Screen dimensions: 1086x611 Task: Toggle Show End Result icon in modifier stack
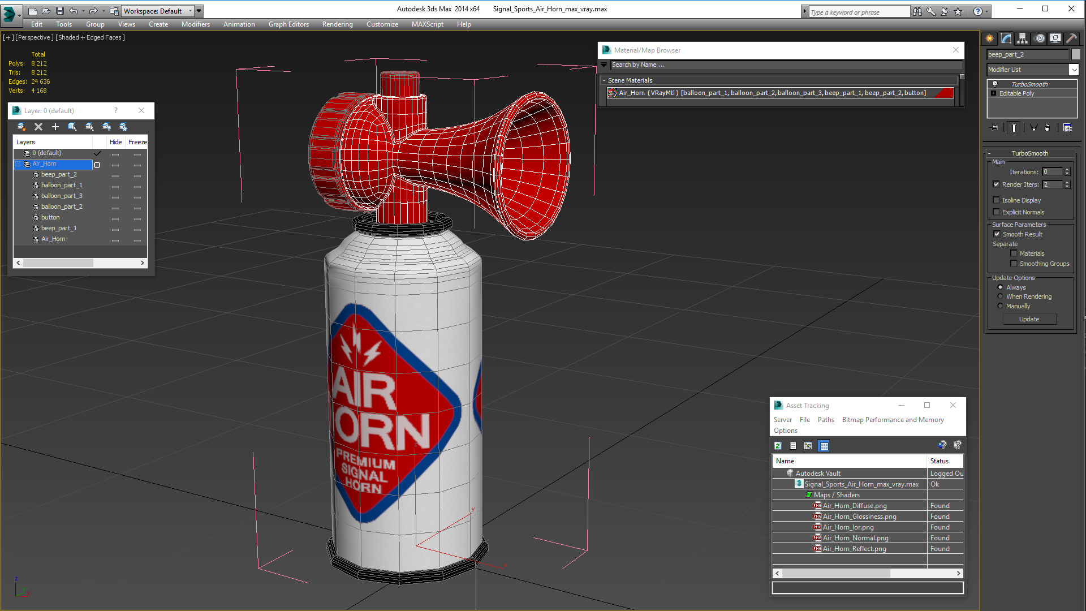[x=1014, y=128]
